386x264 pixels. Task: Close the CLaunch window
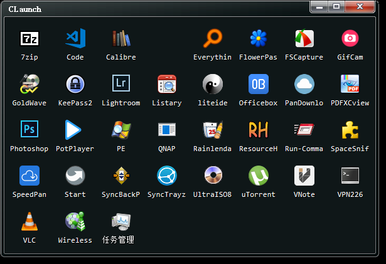[360, 7]
